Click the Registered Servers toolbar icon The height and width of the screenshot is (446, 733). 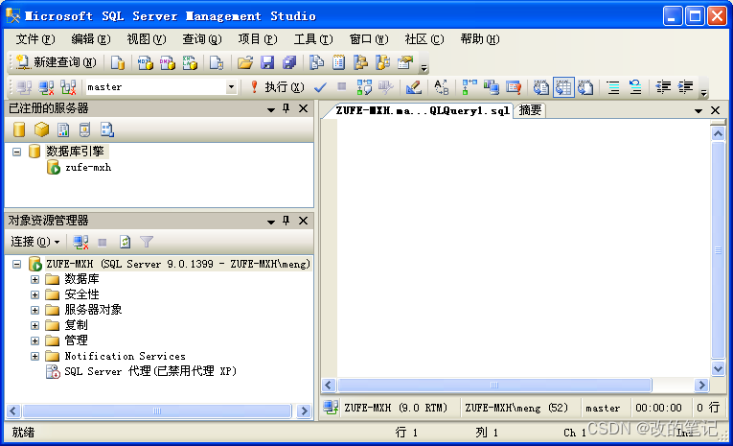click(x=317, y=62)
